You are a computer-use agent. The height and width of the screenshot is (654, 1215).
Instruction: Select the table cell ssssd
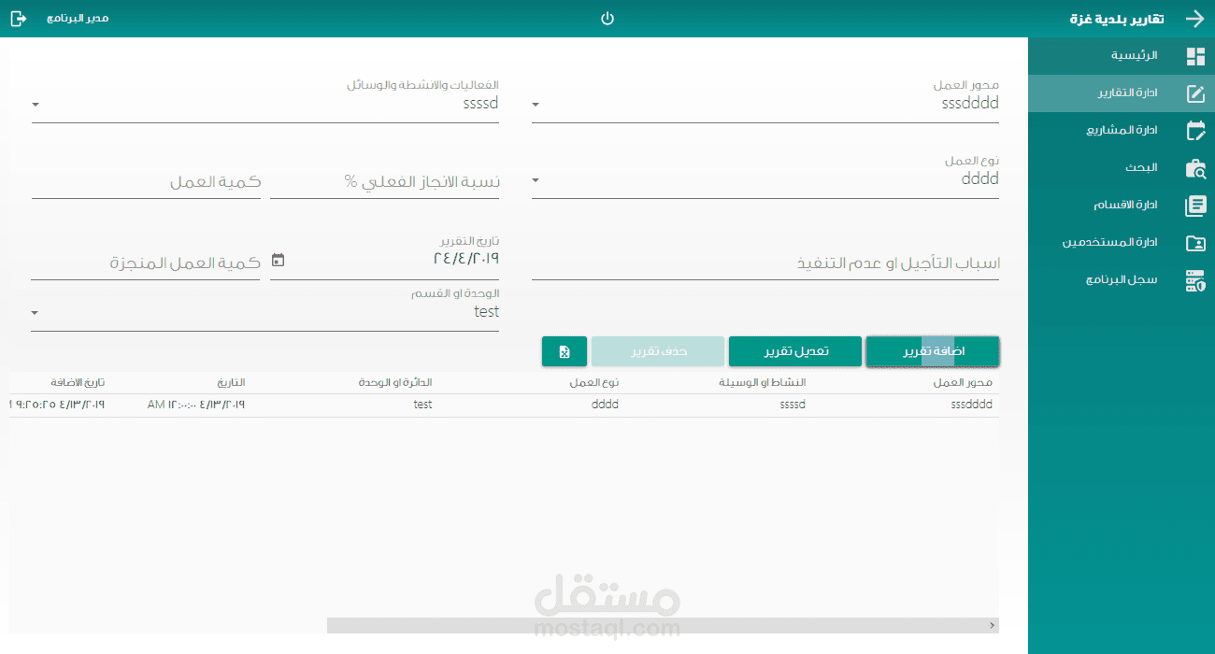pyautogui.click(x=792, y=405)
